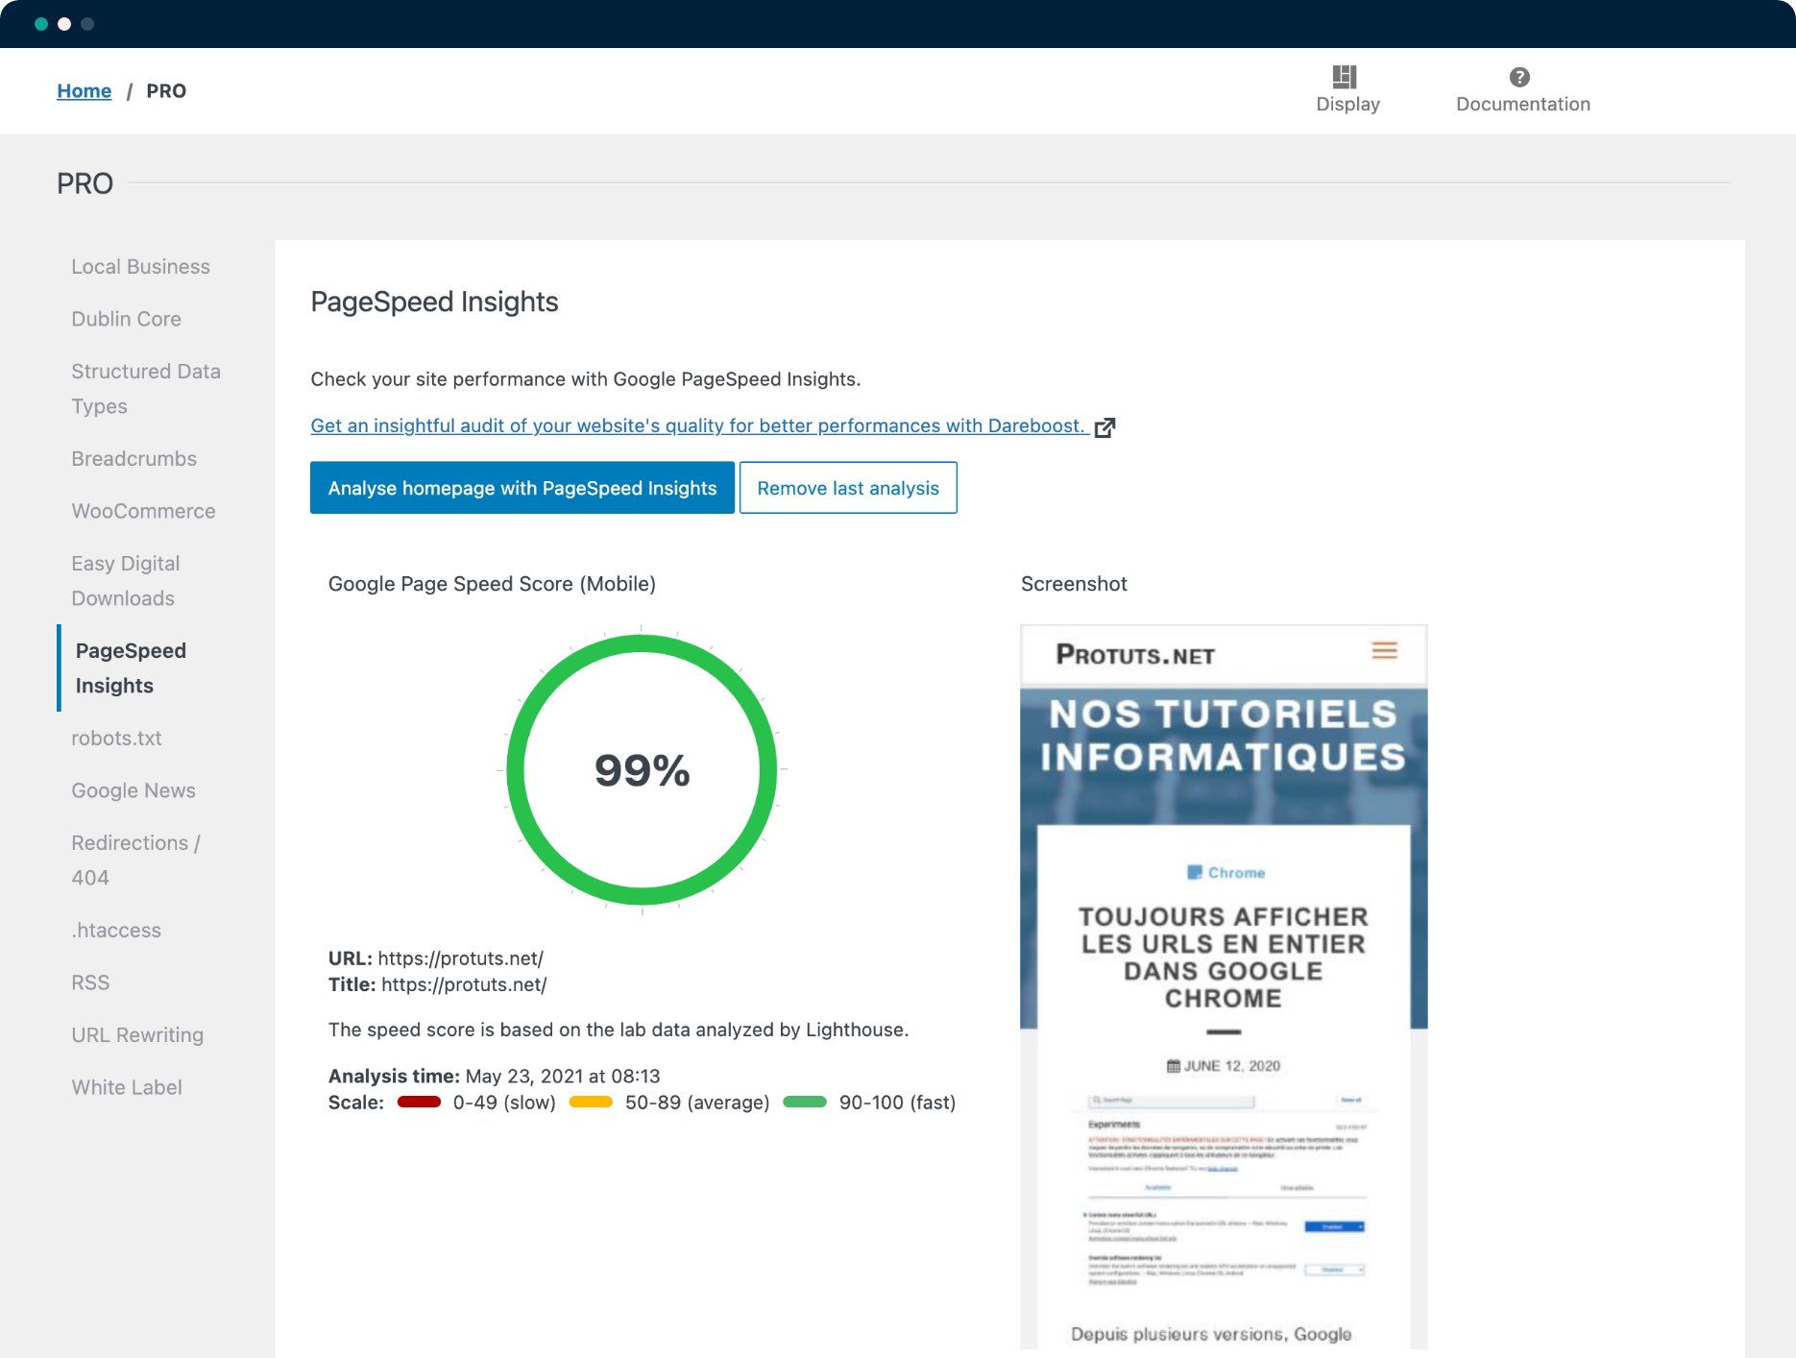Open the robots.txt tab
The width and height of the screenshot is (1796, 1358).
[x=116, y=739]
